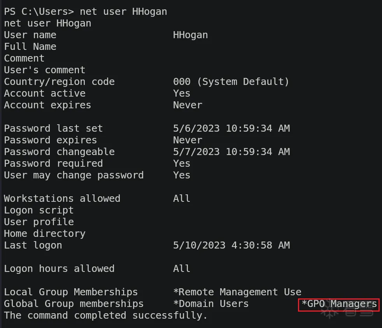Click the PS C:\Users> prompt text
Image resolution: width=382 pixels, height=328 pixels.
click(x=39, y=12)
